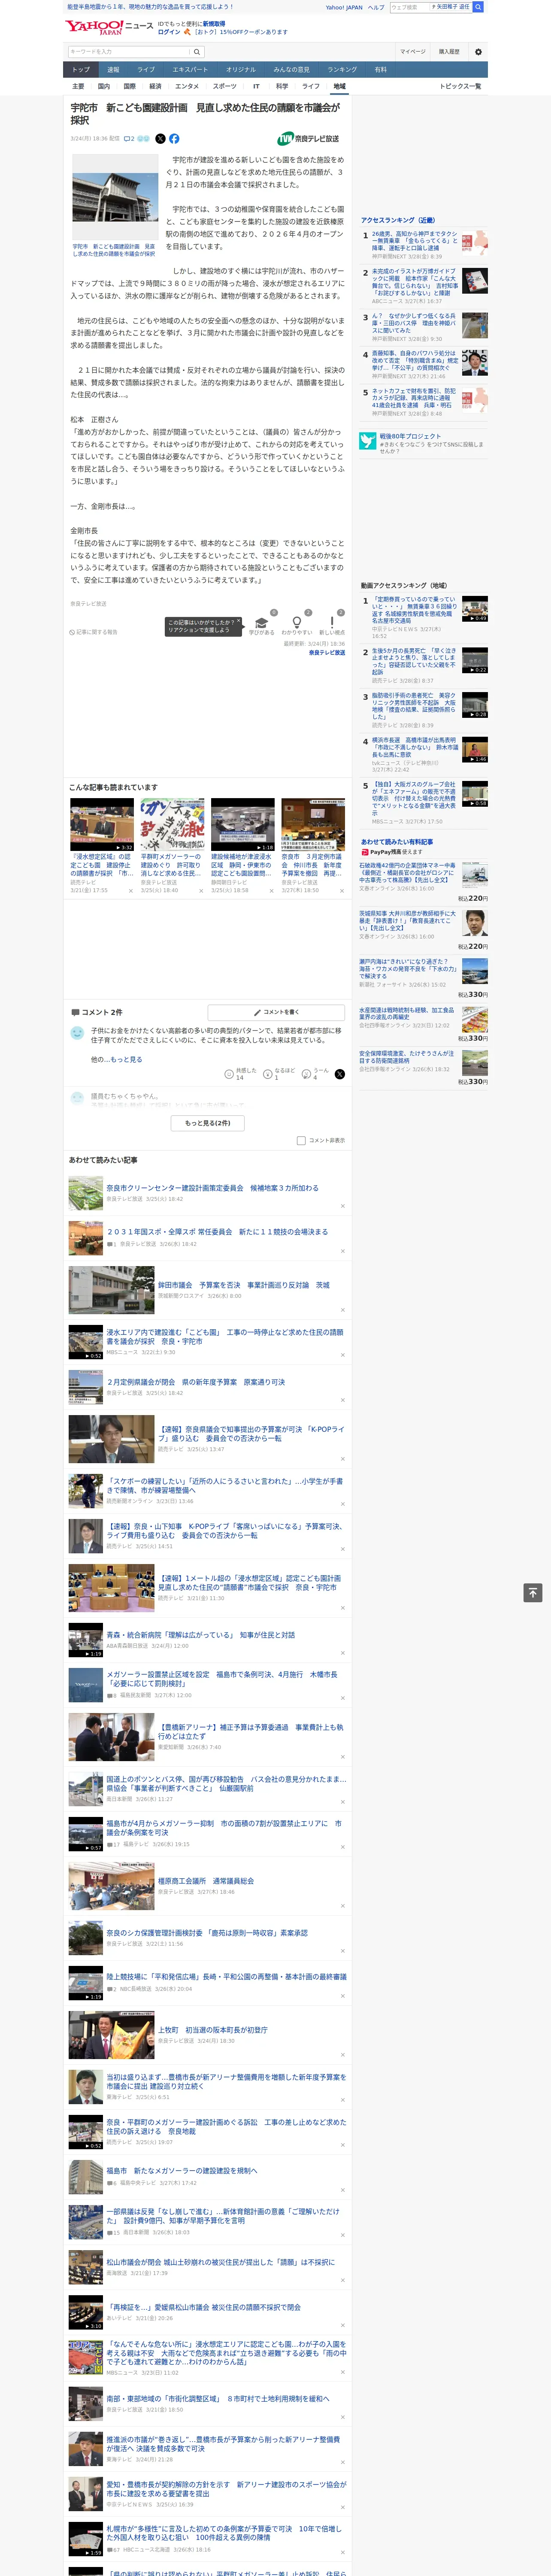551x2576 pixels.
Task: Share the article on X (Twitter)
Action: pyautogui.click(x=160, y=139)
